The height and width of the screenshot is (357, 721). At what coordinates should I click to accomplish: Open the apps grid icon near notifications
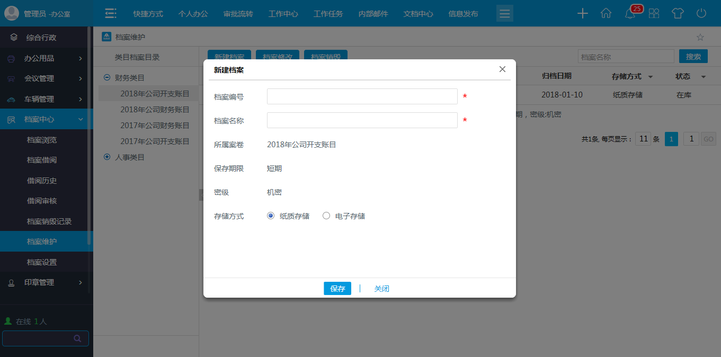(x=654, y=13)
